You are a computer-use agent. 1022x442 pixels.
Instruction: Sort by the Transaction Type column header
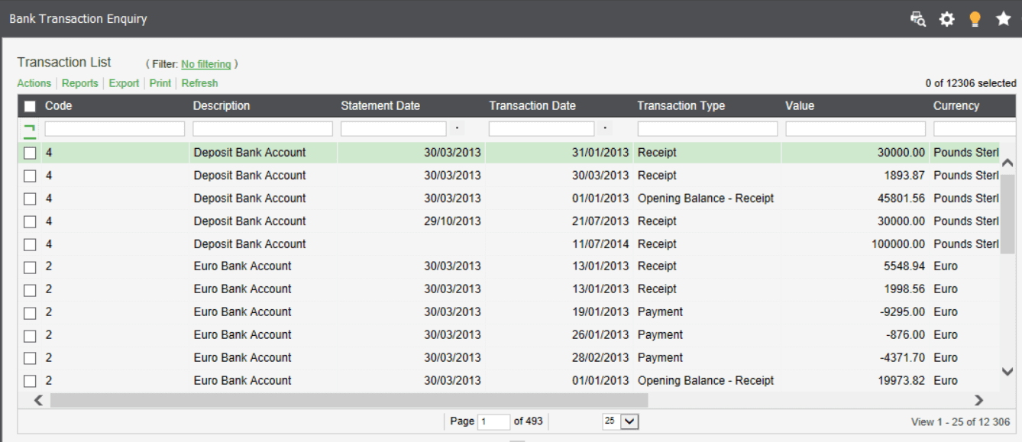(x=681, y=106)
